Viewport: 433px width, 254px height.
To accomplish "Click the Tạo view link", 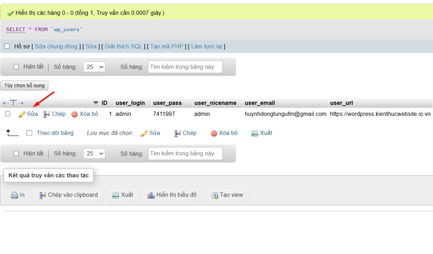I will pyautogui.click(x=231, y=195).
